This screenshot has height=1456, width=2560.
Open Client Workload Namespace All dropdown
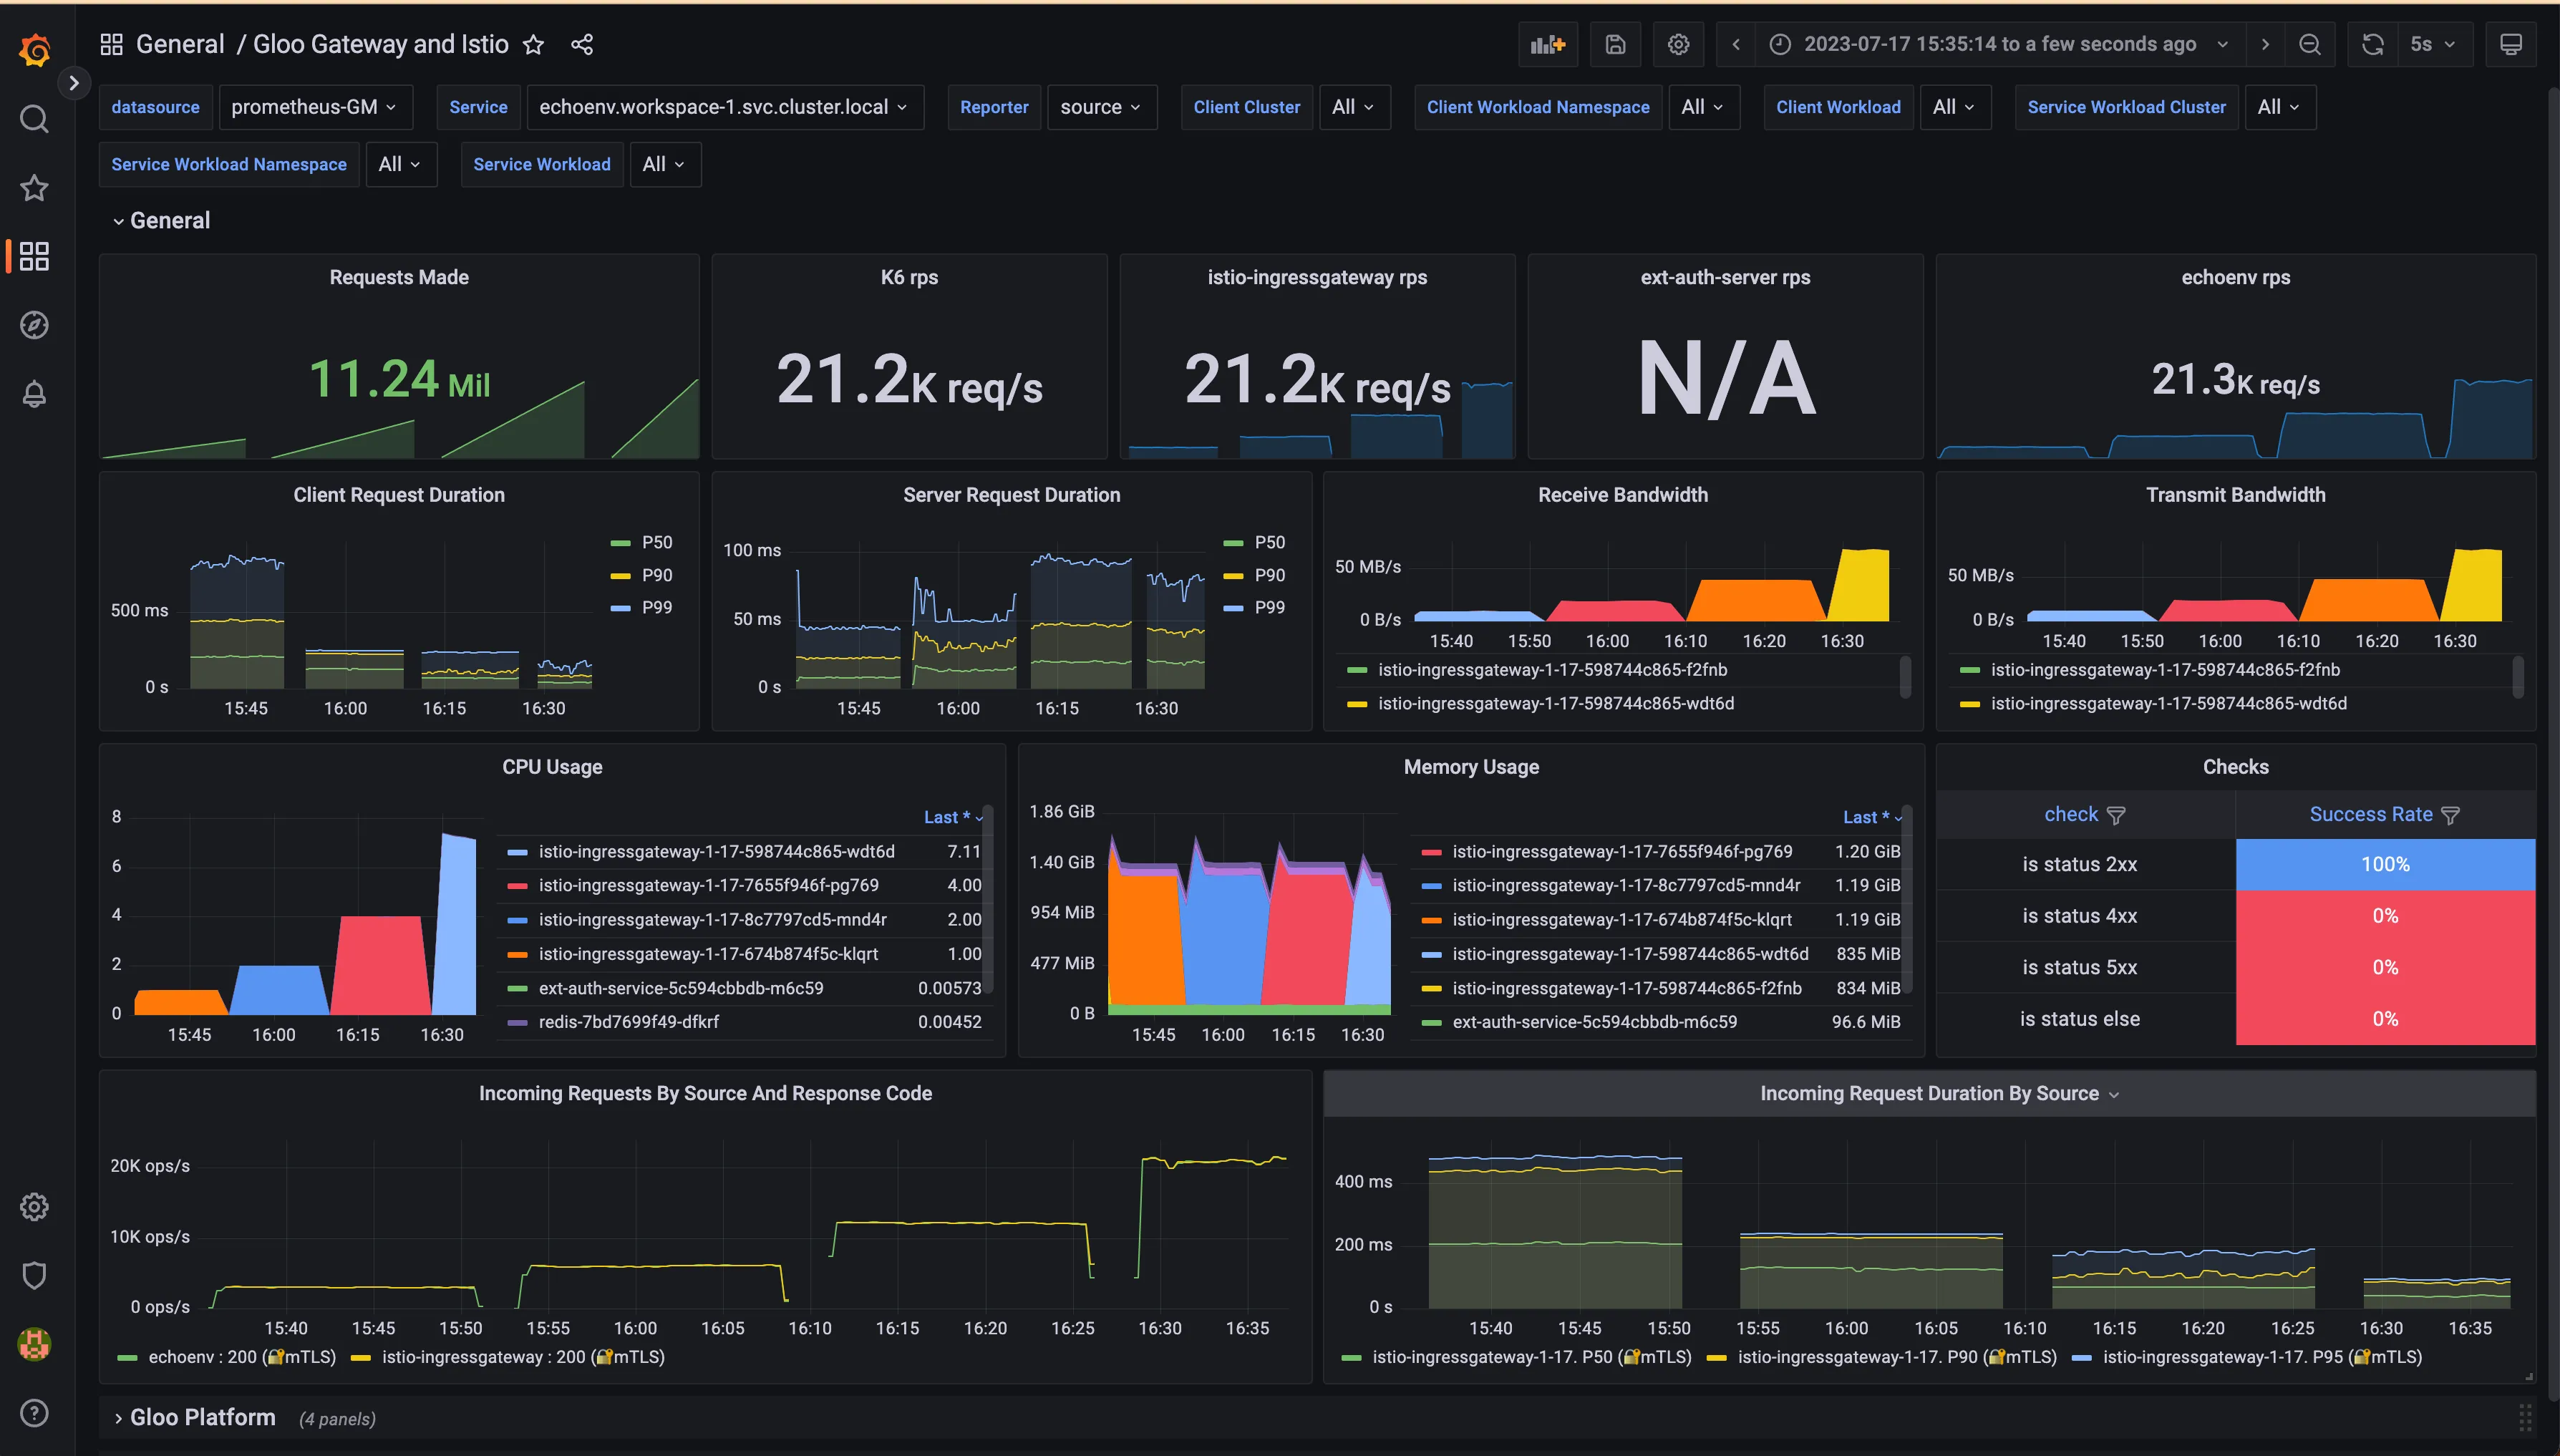point(1703,107)
